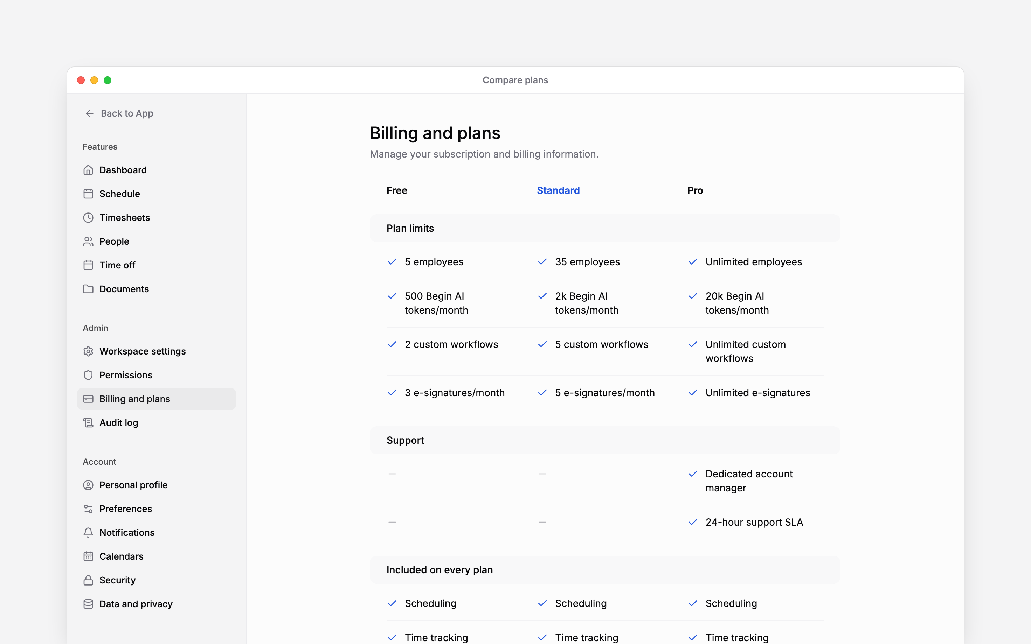Select Audit log in Admin section

point(156,423)
